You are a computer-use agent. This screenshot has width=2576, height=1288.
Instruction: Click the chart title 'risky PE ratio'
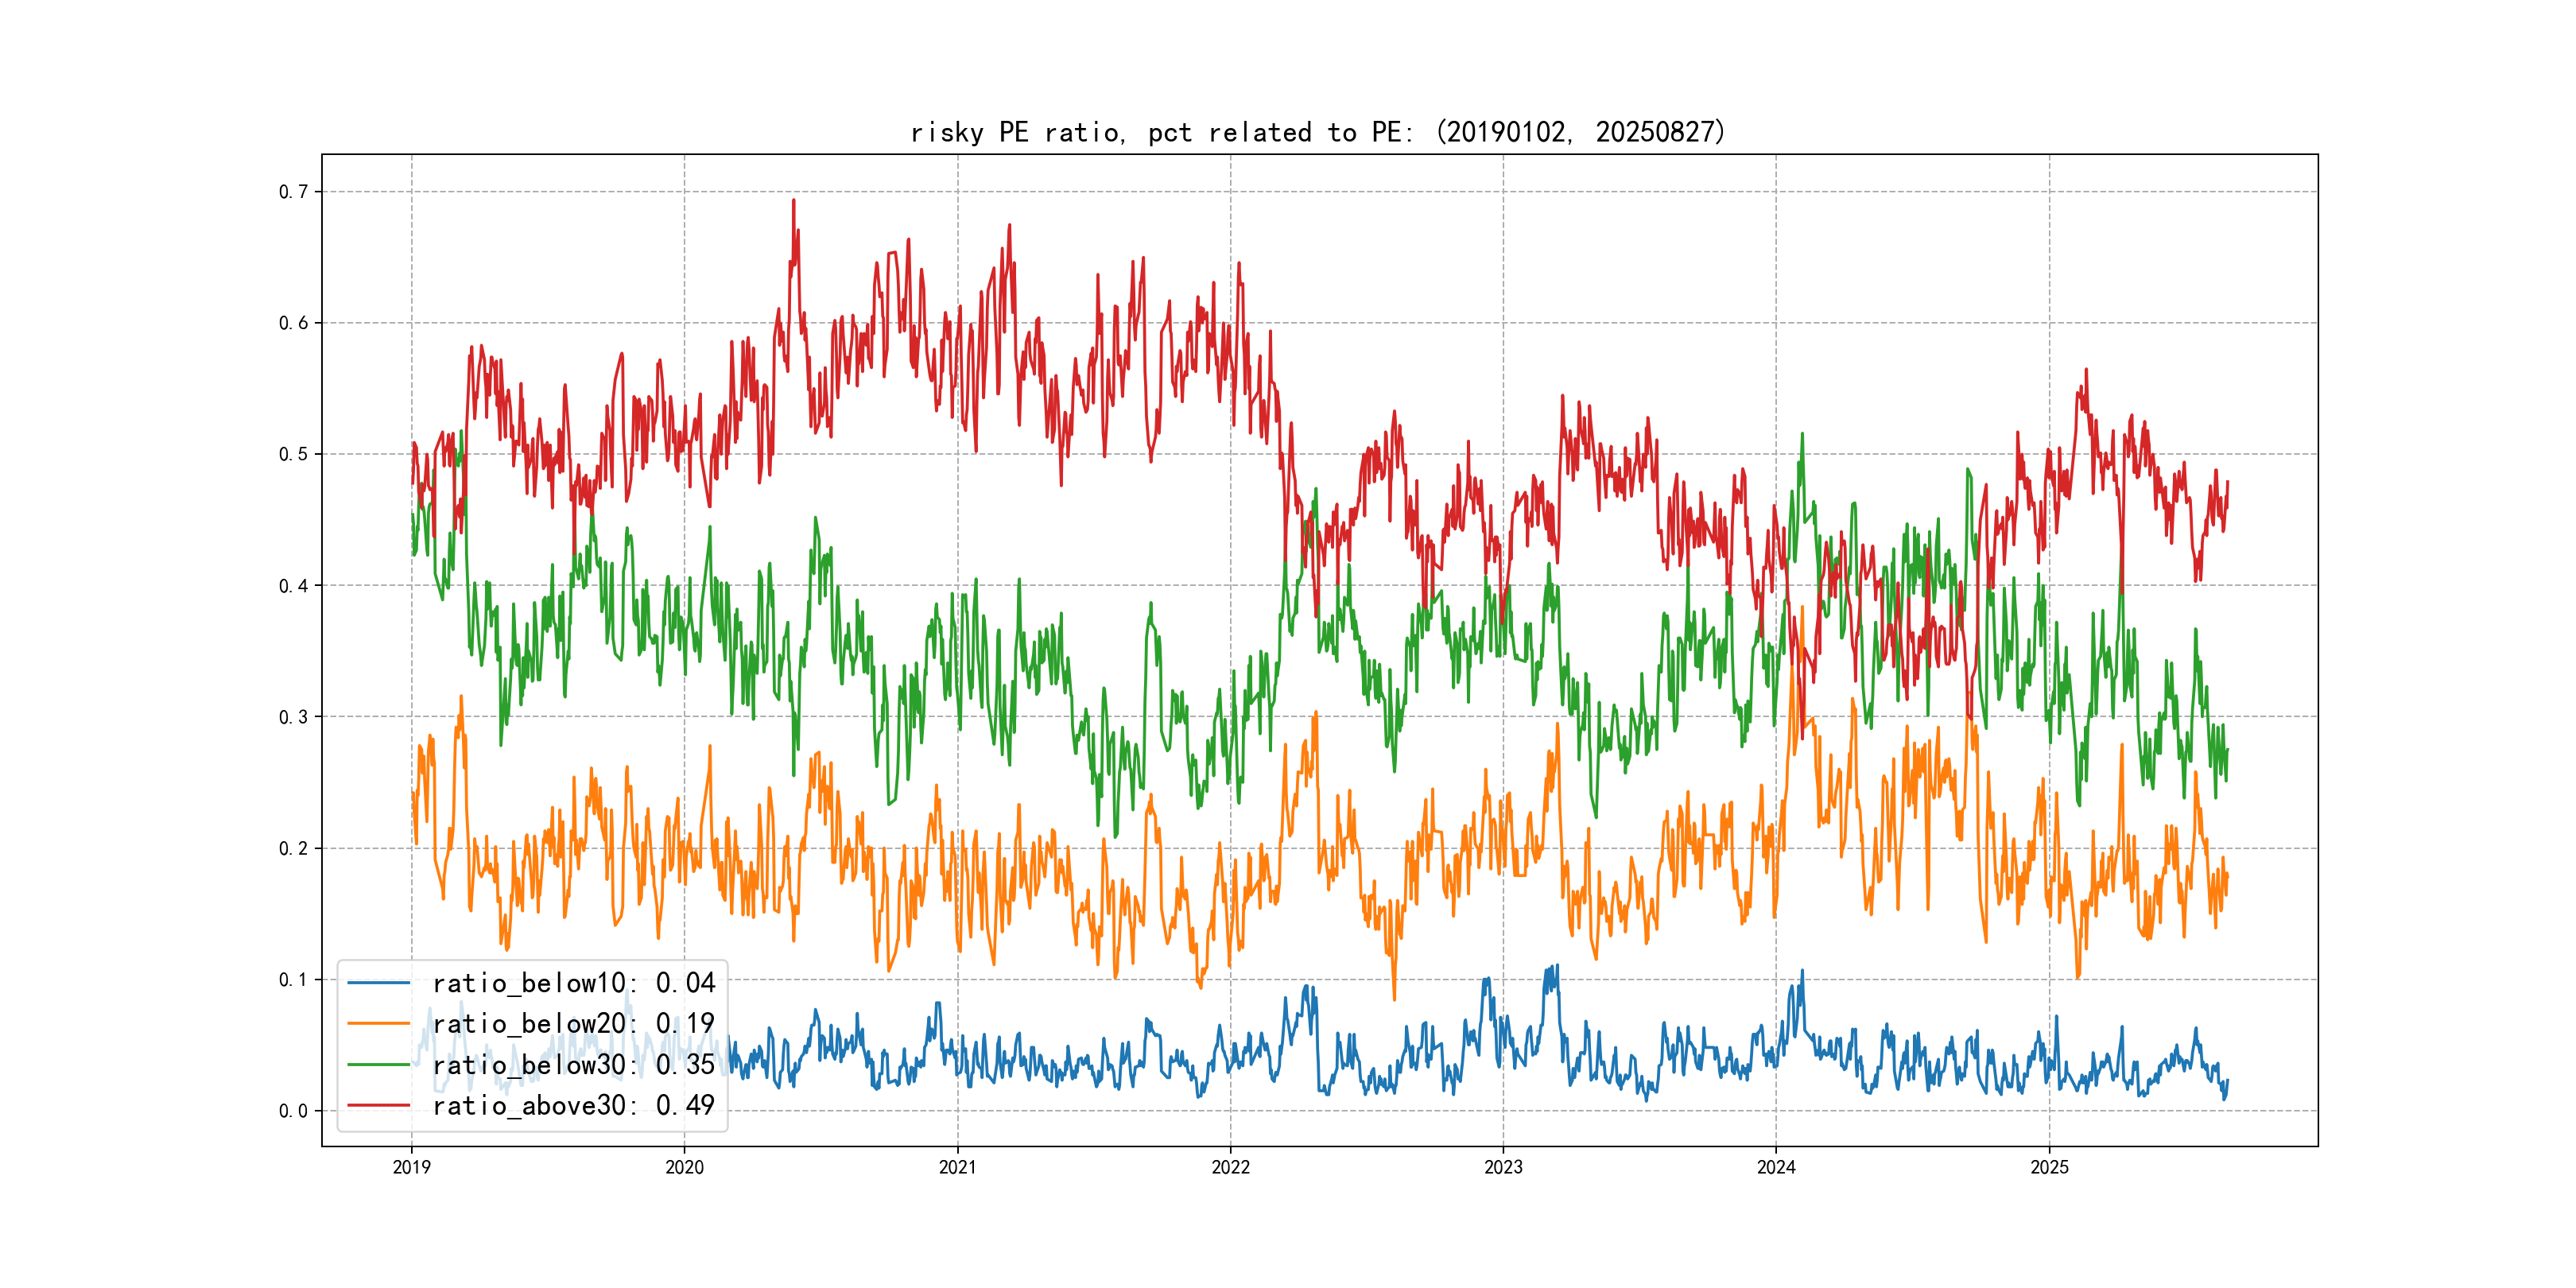tap(1317, 132)
